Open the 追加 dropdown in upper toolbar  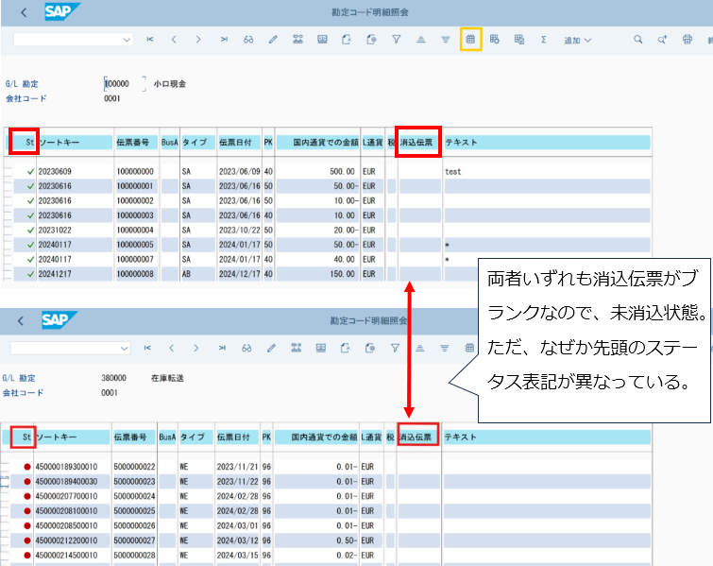tap(577, 40)
